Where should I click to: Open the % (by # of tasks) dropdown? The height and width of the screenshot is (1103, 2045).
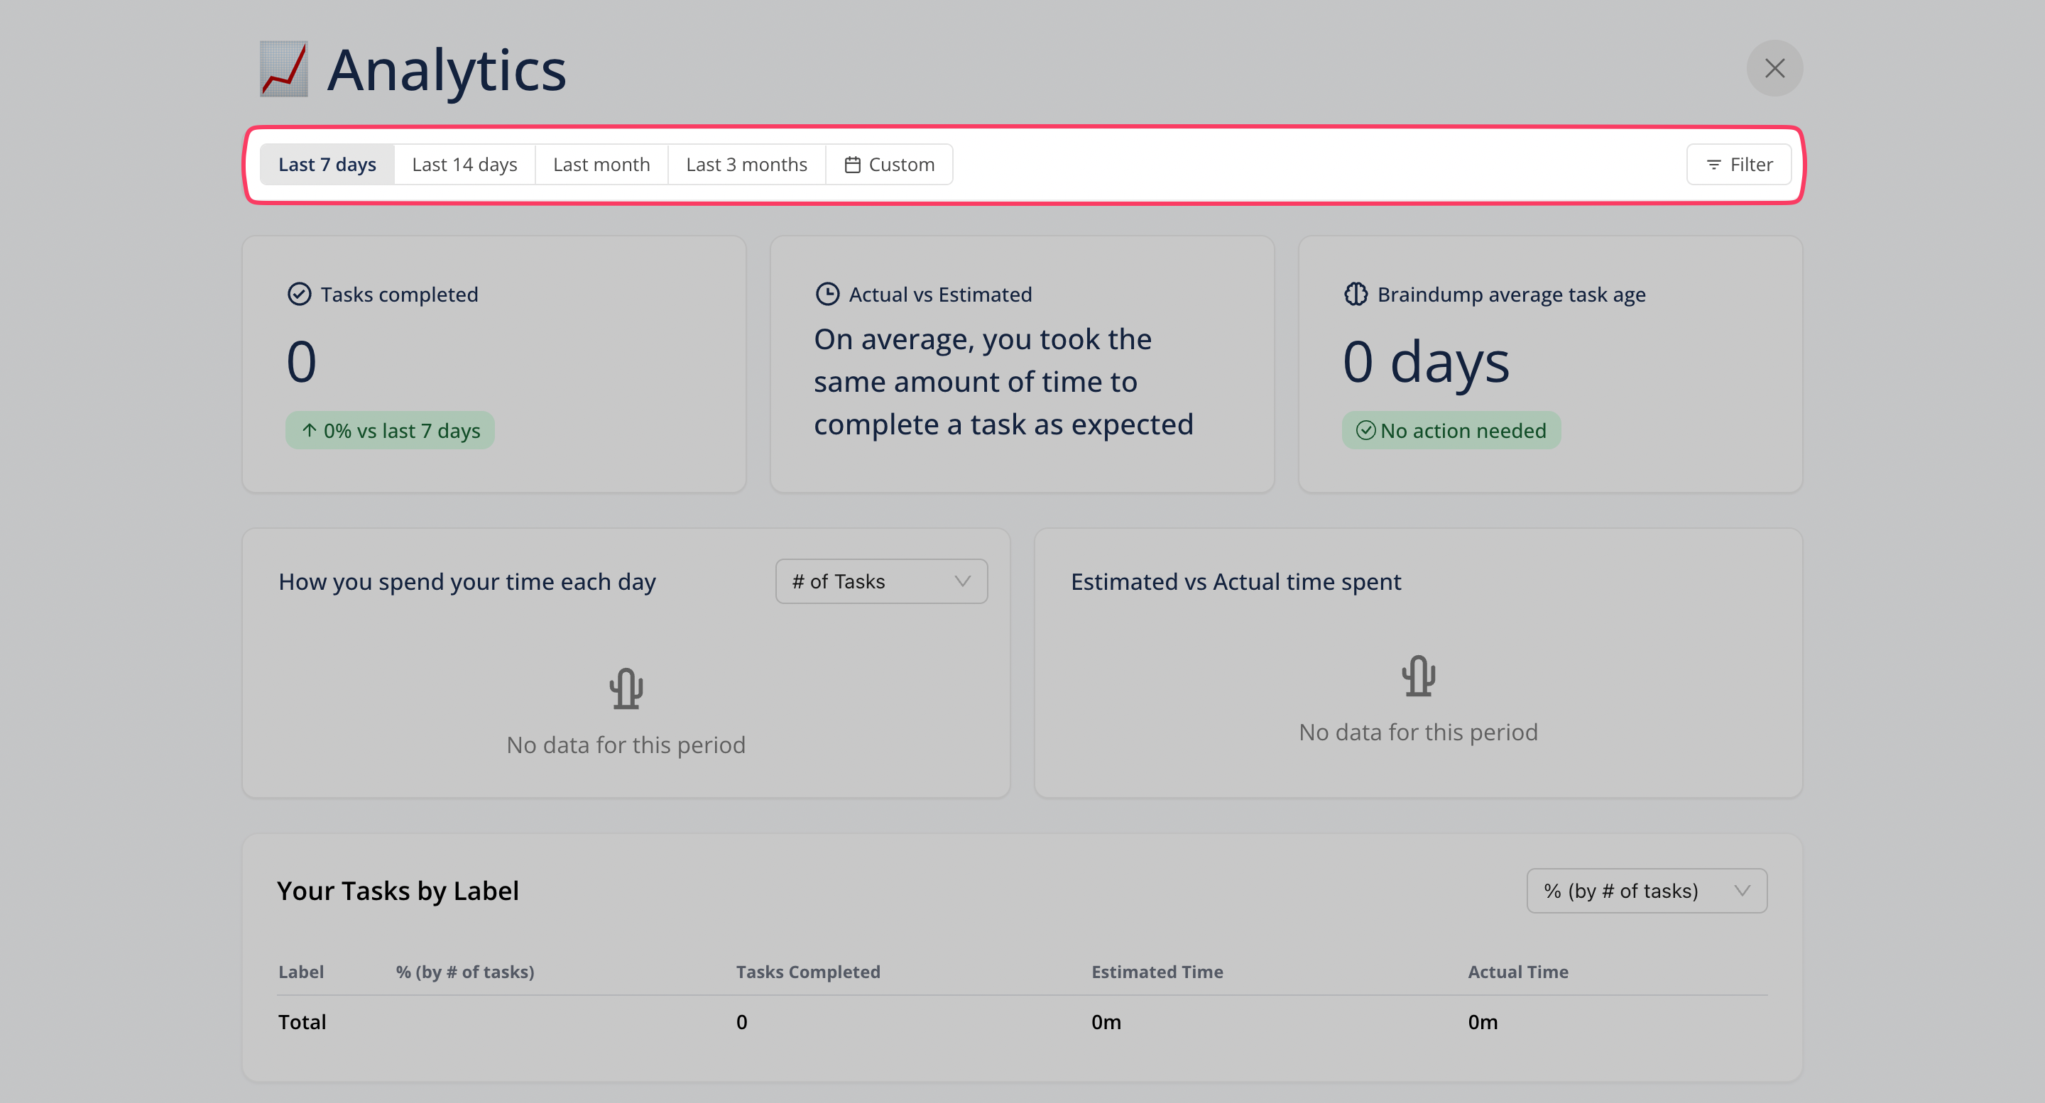(1646, 891)
